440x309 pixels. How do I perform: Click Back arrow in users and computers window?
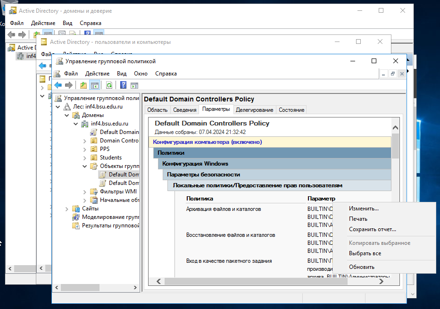click(x=42, y=66)
